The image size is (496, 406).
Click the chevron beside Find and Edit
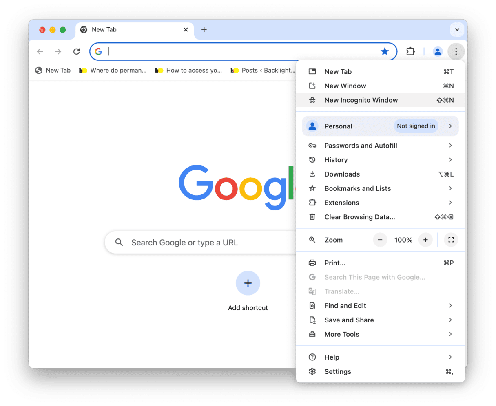450,306
